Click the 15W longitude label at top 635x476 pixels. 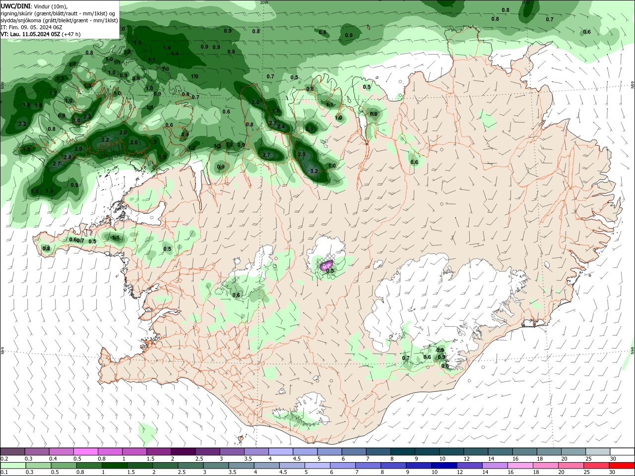pyautogui.click(x=525, y=2)
